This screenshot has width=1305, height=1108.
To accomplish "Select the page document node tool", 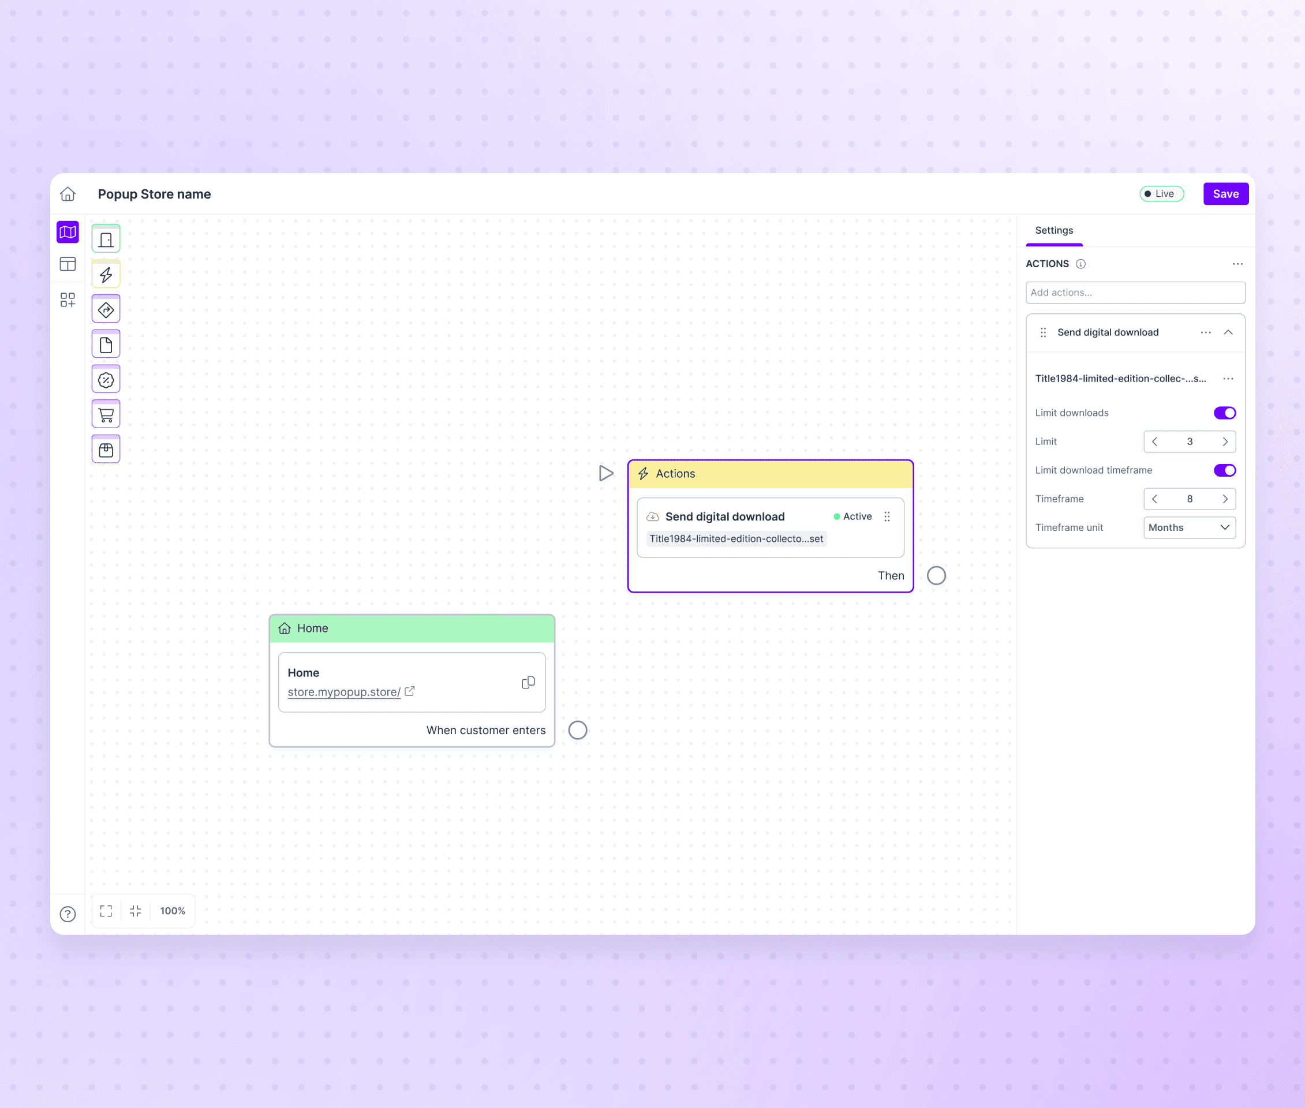I will pyautogui.click(x=106, y=345).
